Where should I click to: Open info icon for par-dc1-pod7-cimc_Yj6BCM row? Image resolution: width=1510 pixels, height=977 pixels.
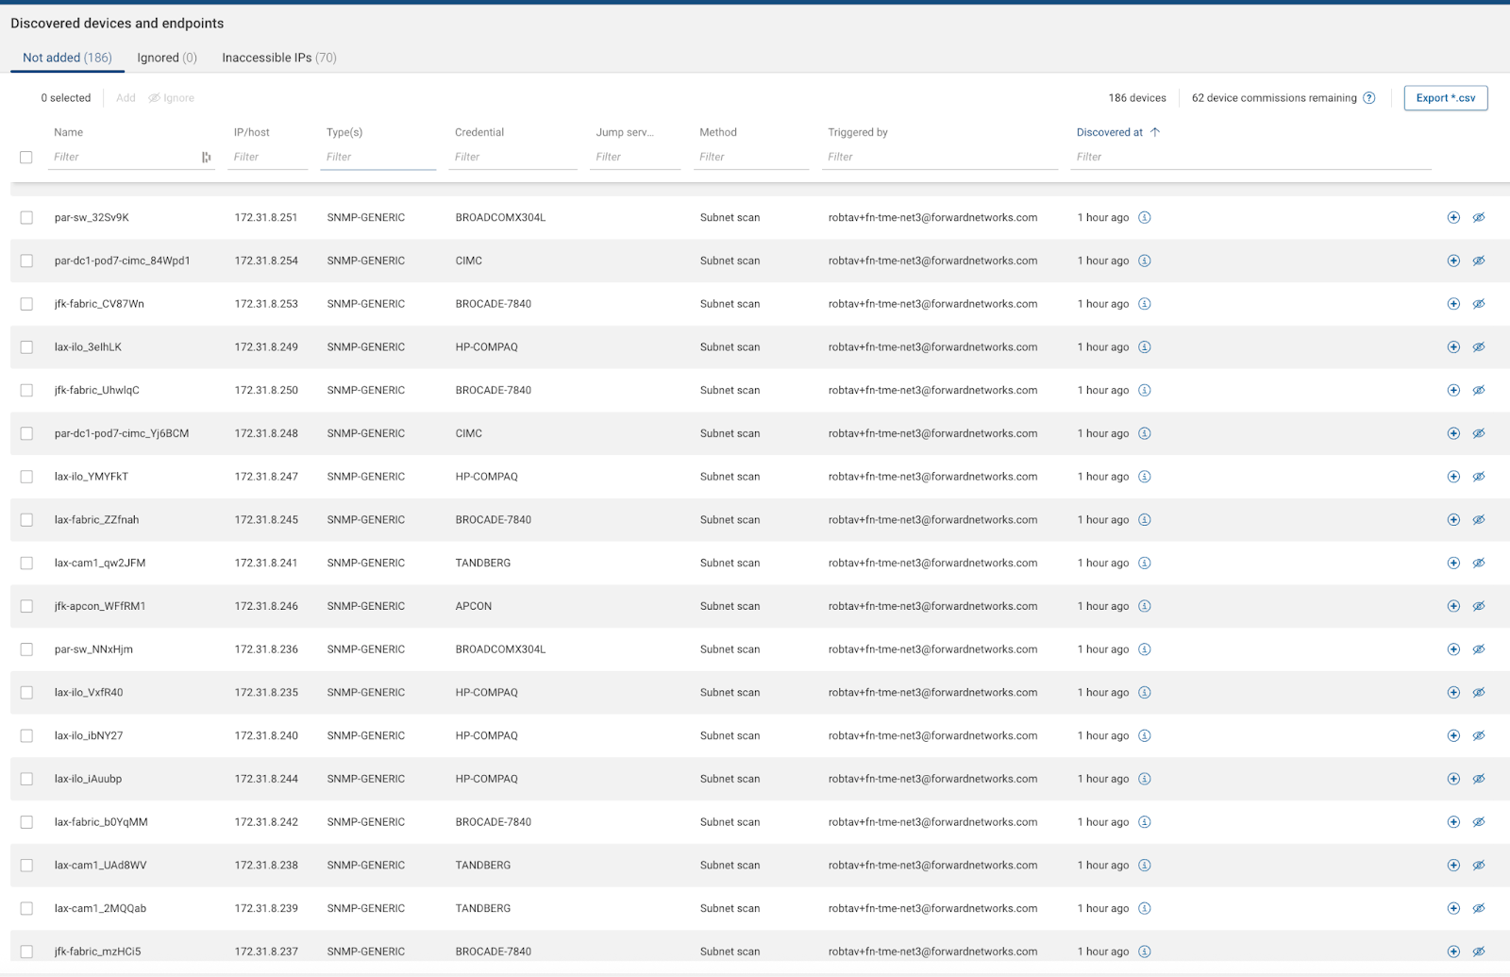[x=1145, y=433]
